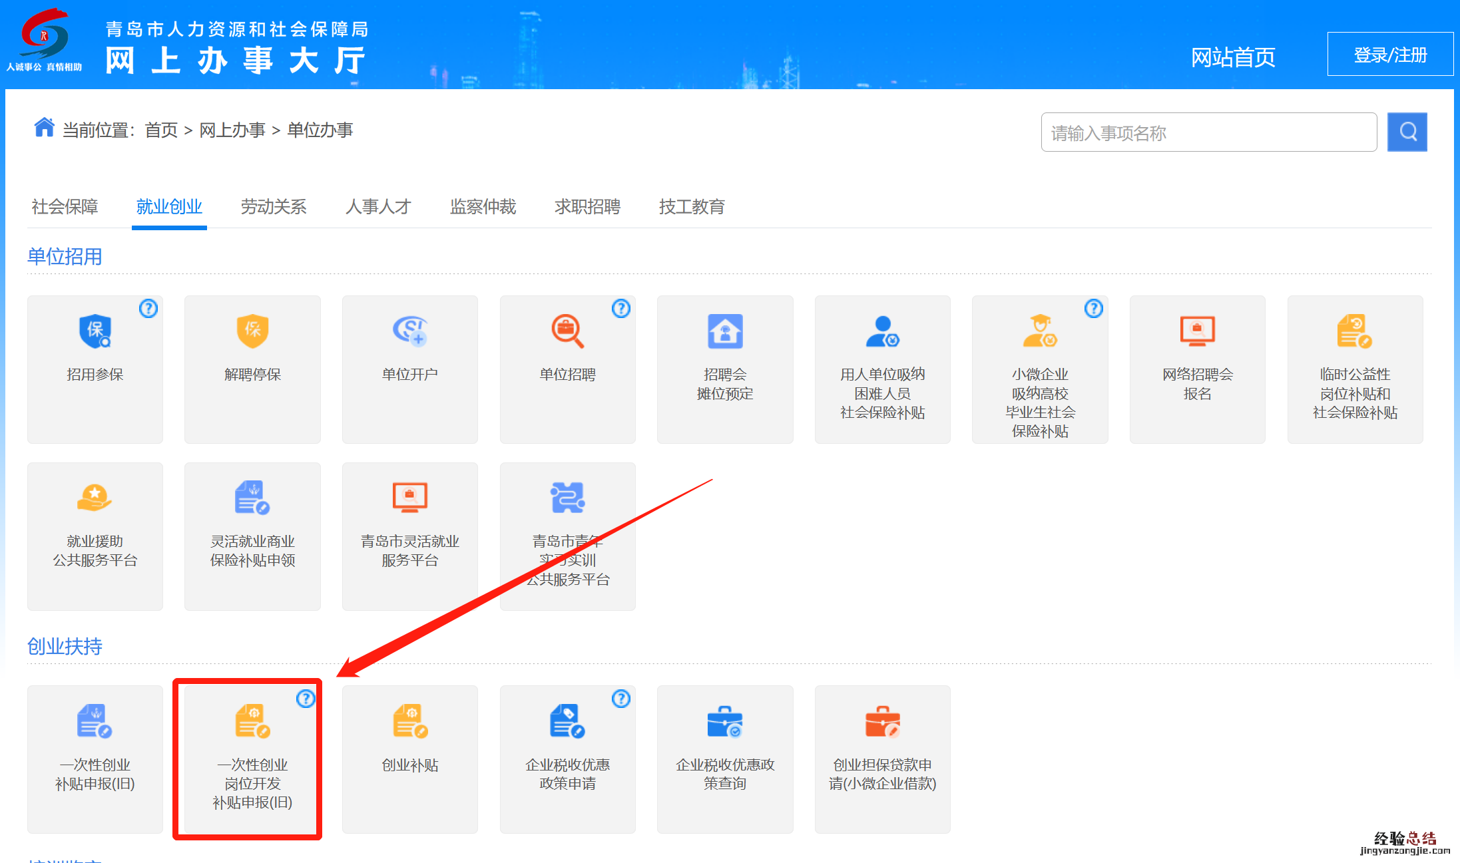Click the 请输入事项名称 search field
Viewport: 1460px width, 863px height.
coord(1208,132)
